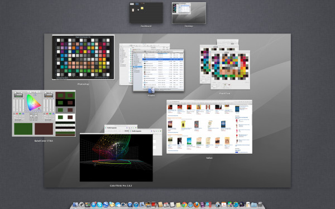Viewport: 335px width, 209px height.
Task: Select the Safari browser window
Action: (209, 127)
